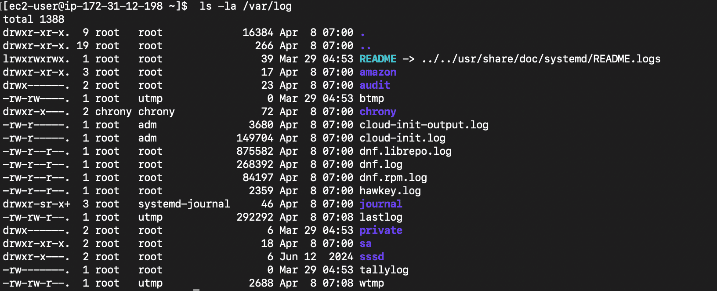Click the tallylog file name
Screen dimensions: 717x291
[x=384, y=270]
